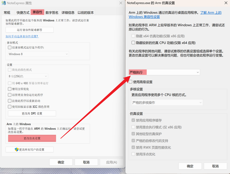Open the 严格执行 emulation preset dropdown
The image size is (230, 174).
click(164, 72)
